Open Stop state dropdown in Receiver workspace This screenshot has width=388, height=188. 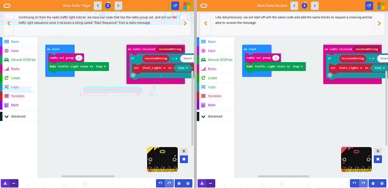pyautogui.click(x=298, y=67)
